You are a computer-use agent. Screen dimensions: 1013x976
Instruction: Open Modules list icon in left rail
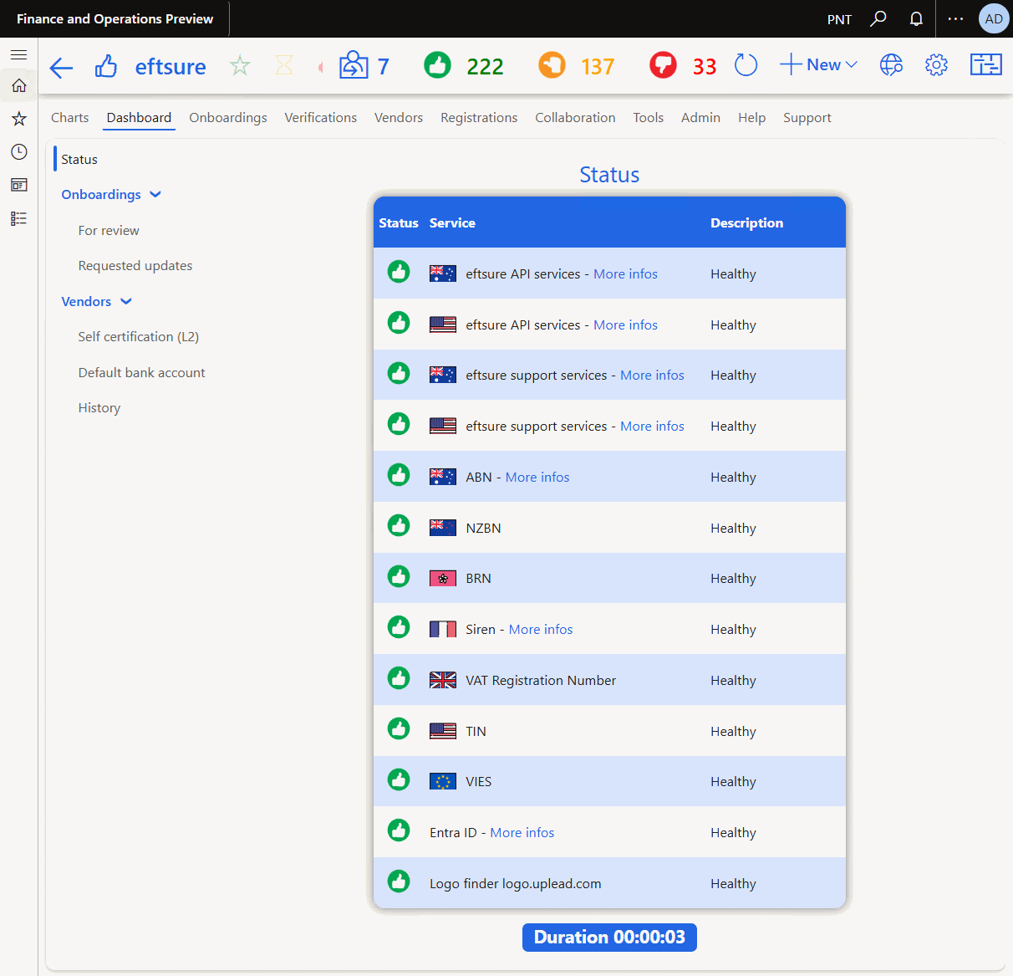(18, 218)
